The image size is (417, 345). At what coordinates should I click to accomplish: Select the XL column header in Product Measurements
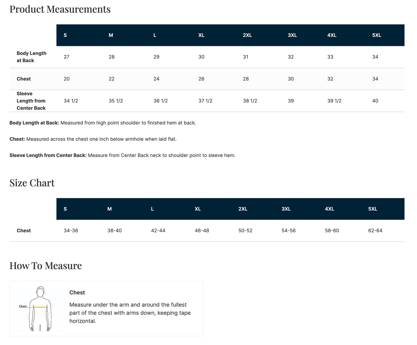coord(201,35)
